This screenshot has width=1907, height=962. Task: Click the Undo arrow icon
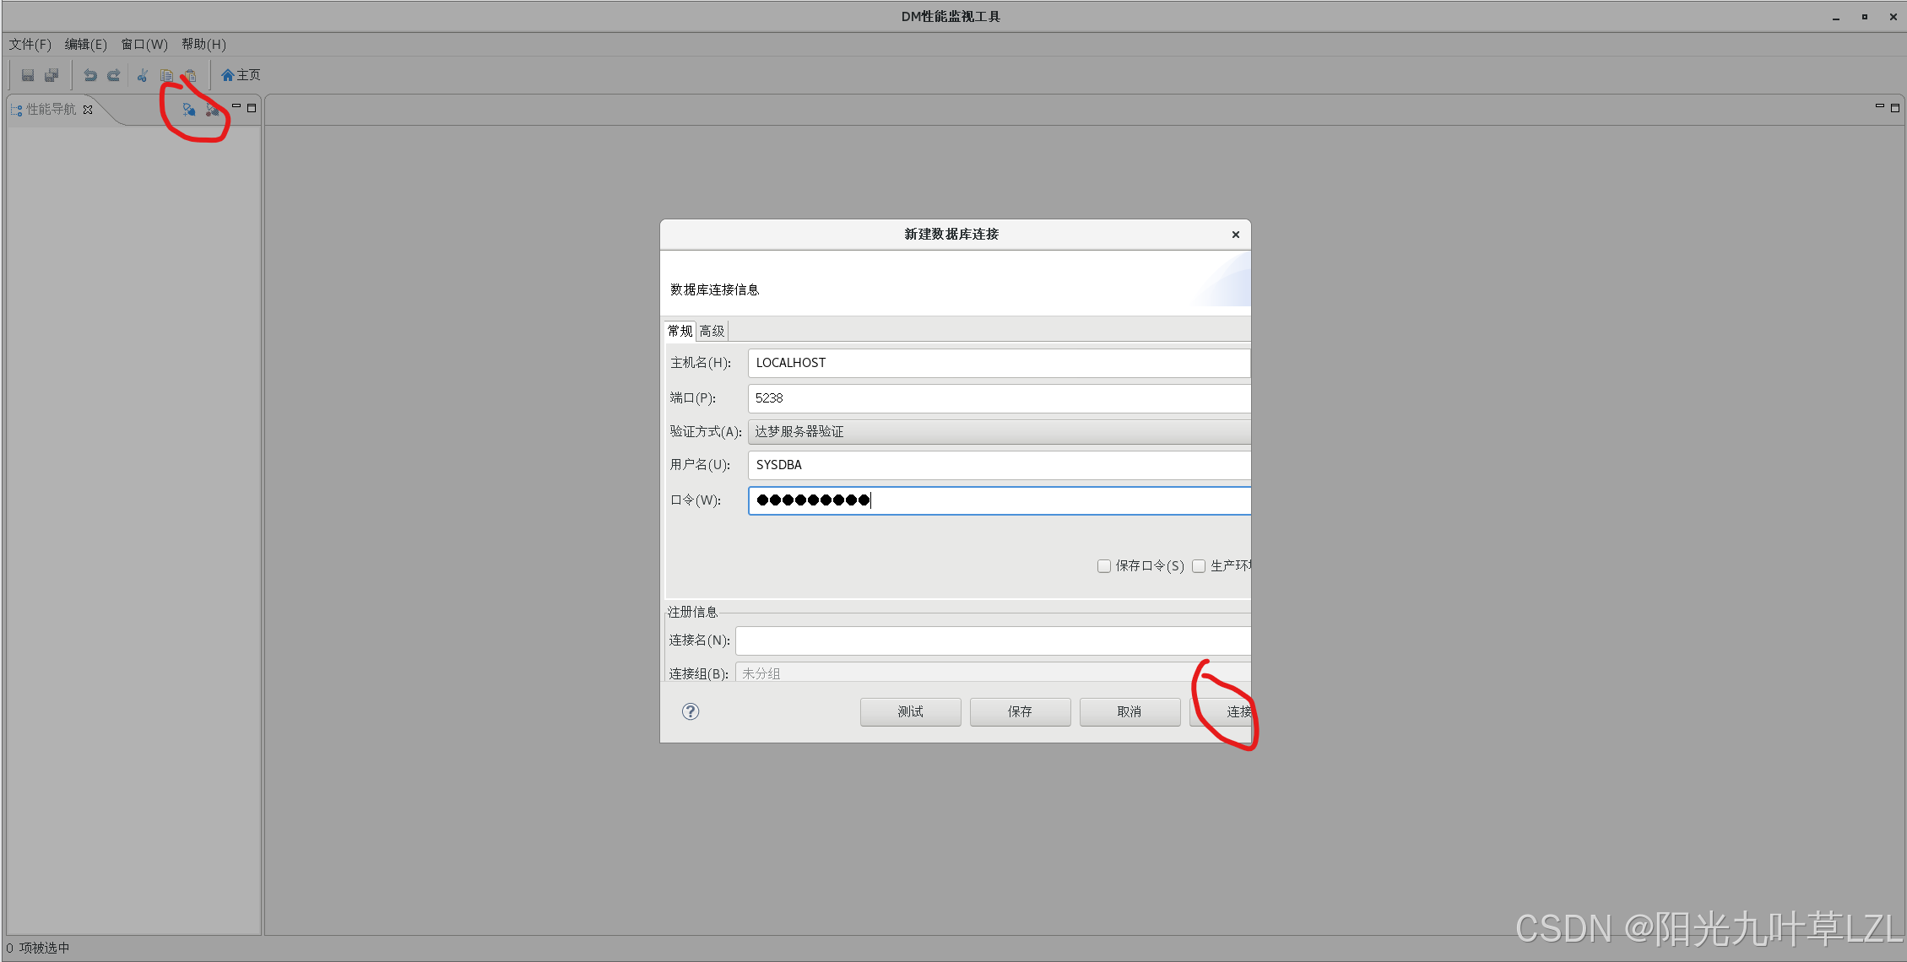click(90, 75)
